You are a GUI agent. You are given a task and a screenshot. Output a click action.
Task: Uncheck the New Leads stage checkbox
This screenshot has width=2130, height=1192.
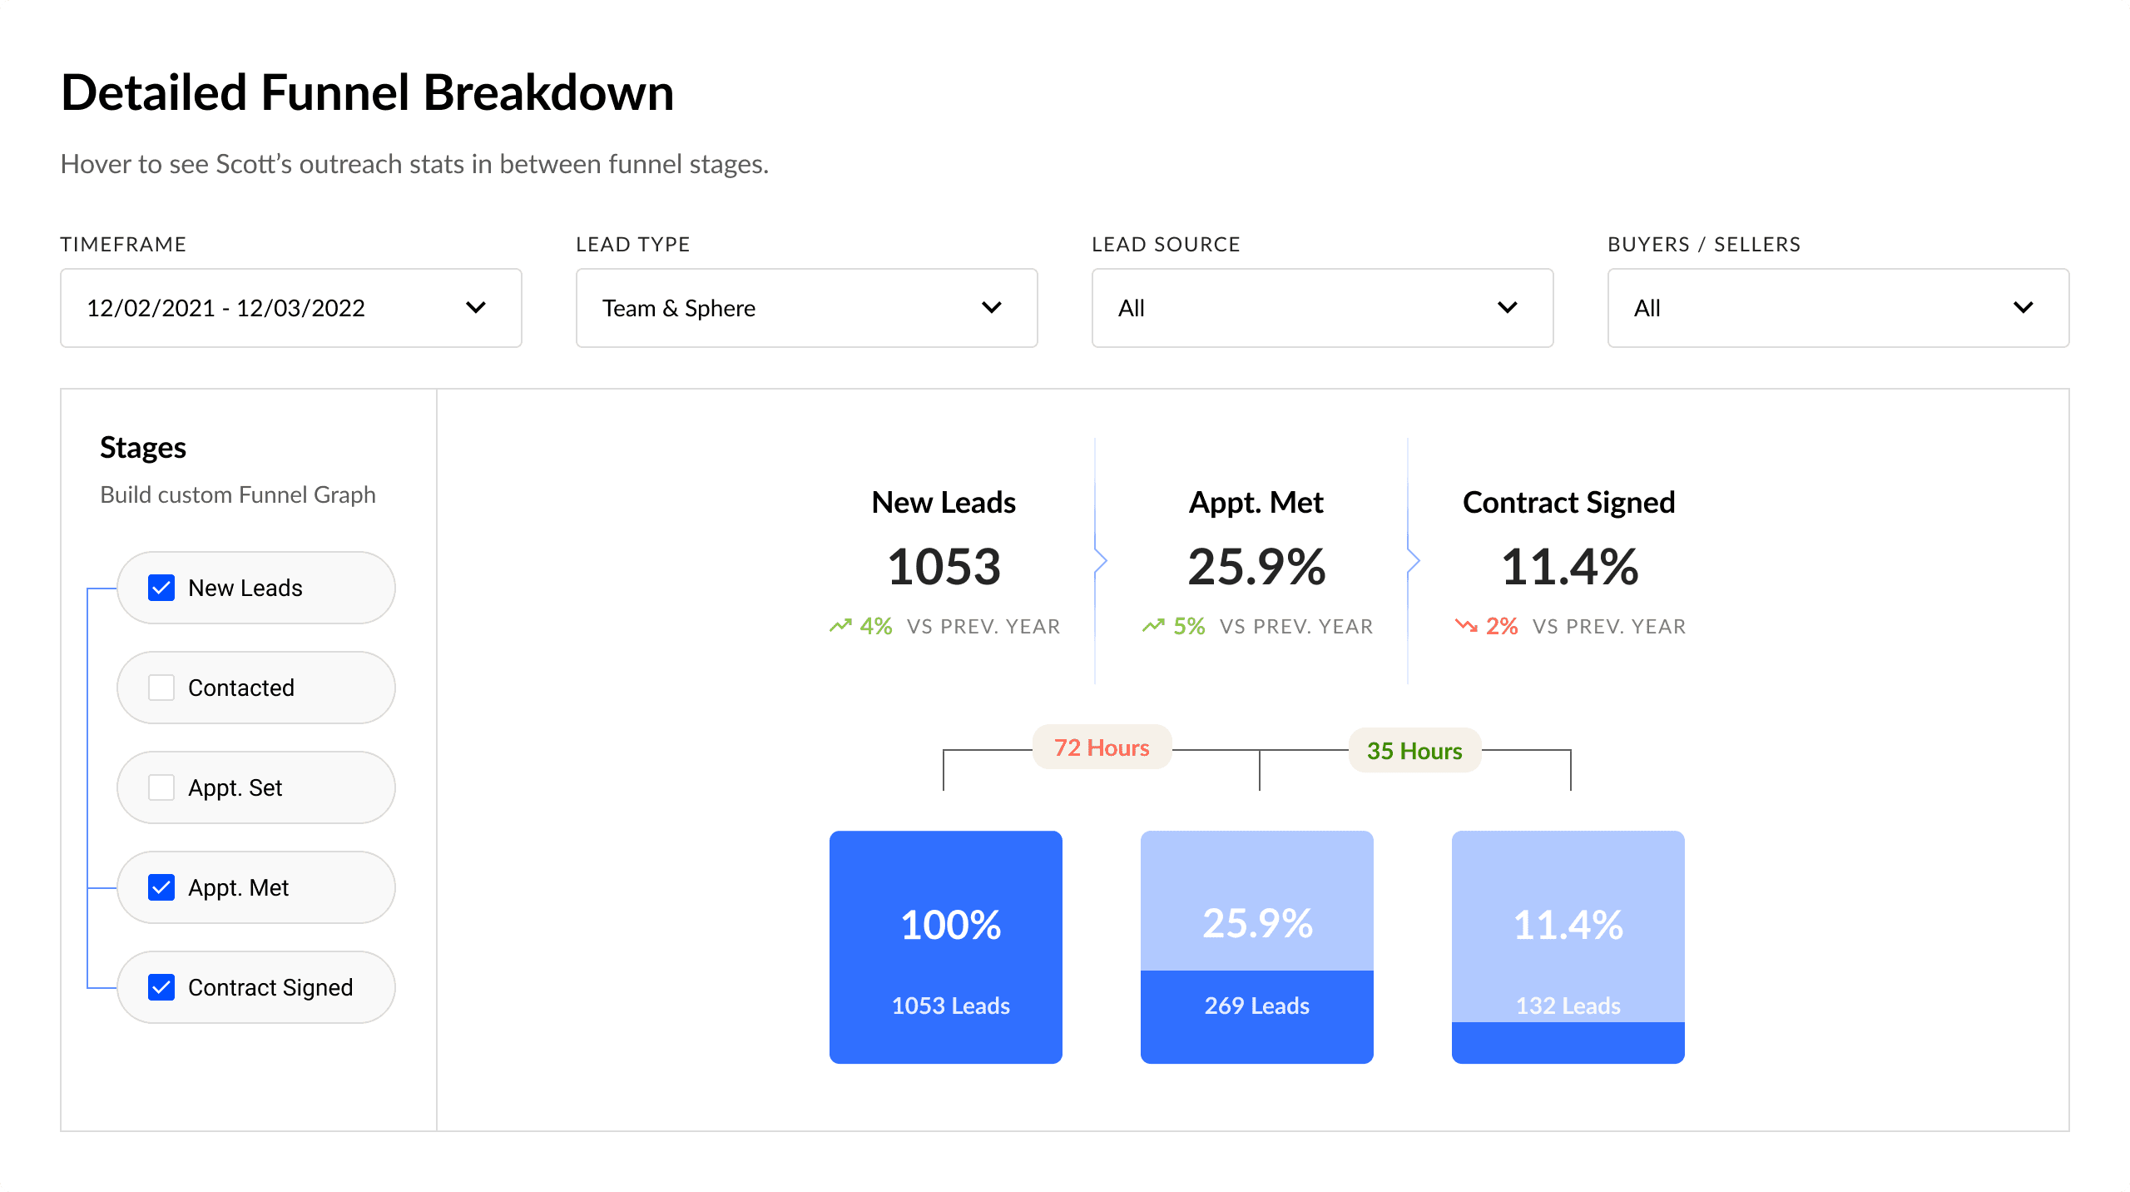[x=161, y=588]
